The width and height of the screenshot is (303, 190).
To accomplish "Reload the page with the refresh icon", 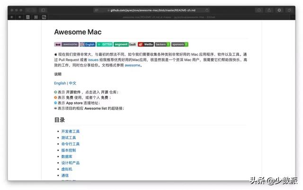I will coord(207,10).
